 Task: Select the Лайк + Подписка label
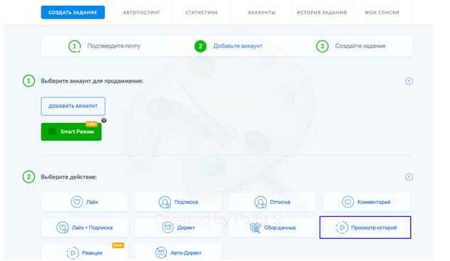(92, 228)
